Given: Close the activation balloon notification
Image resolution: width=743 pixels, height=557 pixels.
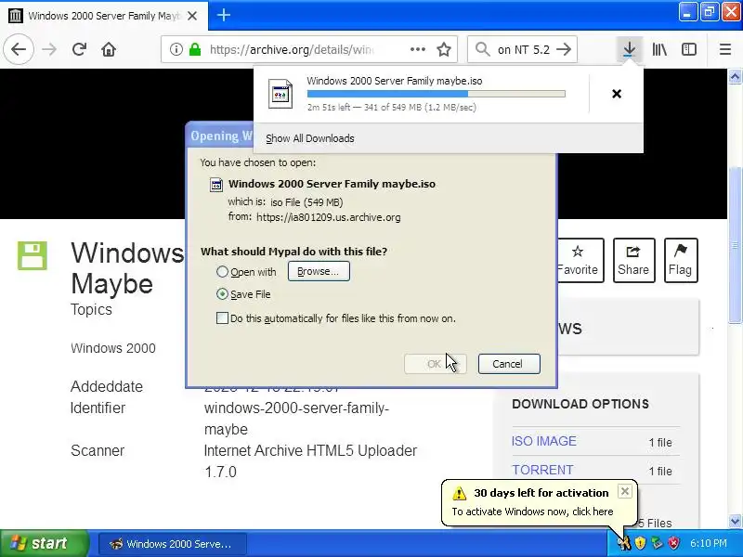Looking at the screenshot, I should [625, 492].
